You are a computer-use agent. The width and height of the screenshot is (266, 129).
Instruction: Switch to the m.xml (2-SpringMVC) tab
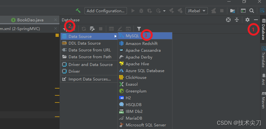(20, 29)
